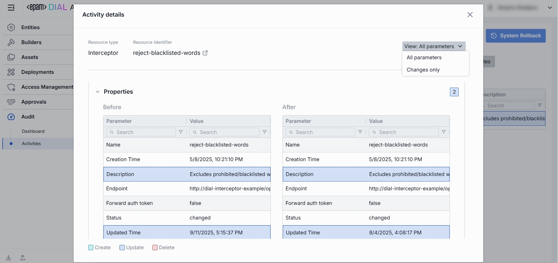Open the reject-blacklisted-words external link icon

205,53
